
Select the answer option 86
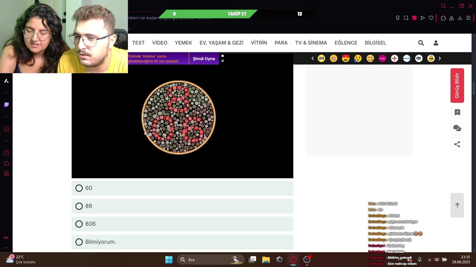click(x=182, y=206)
